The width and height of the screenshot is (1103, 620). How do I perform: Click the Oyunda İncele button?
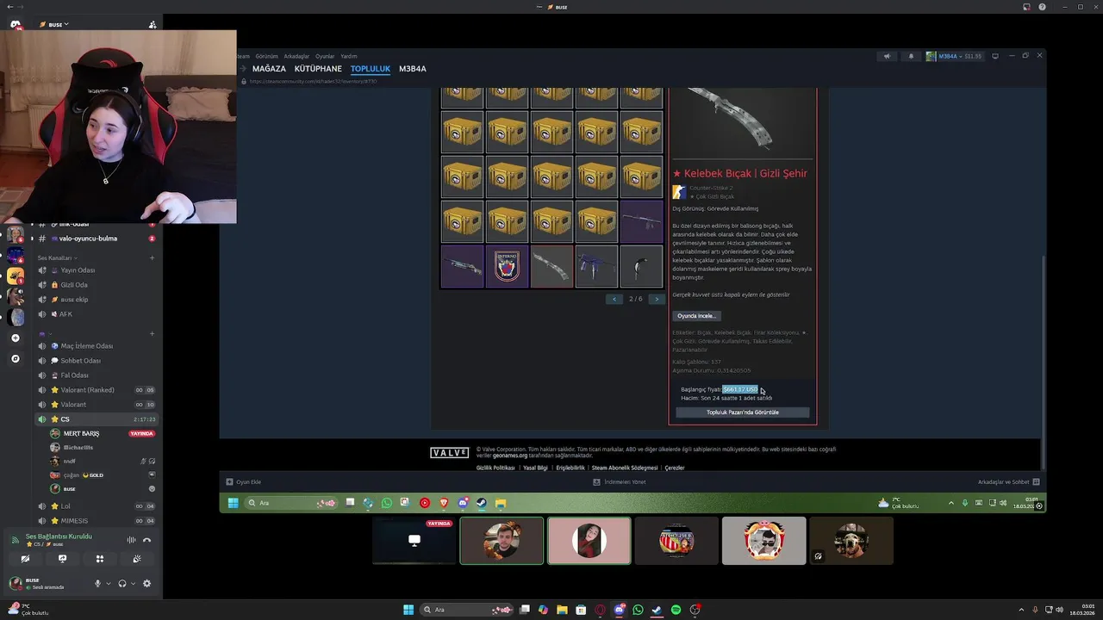tap(696, 316)
